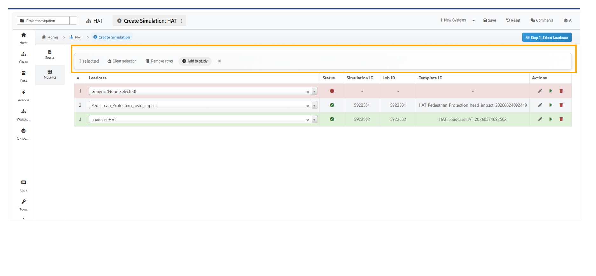This screenshot has height=276, width=596.
Task: Switch to the Single tab
Action: pyautogui.click(x=50, y=54)
